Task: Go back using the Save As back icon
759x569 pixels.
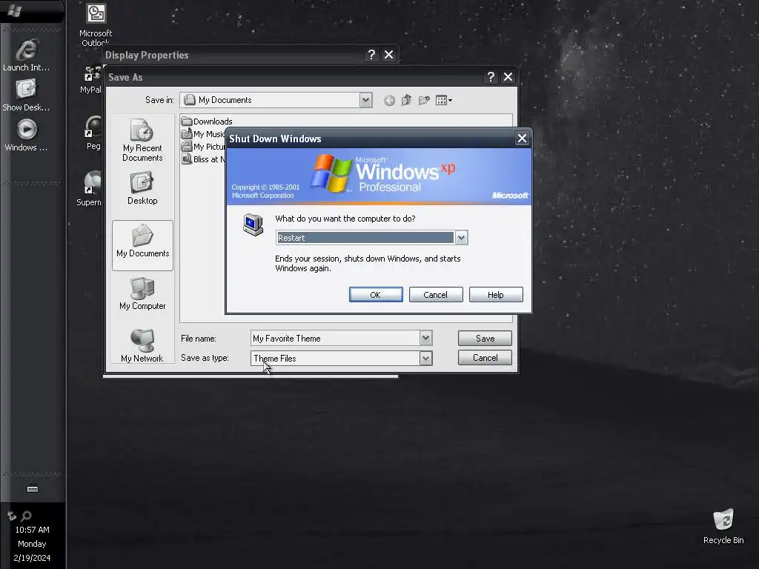Action: [389, 100]
